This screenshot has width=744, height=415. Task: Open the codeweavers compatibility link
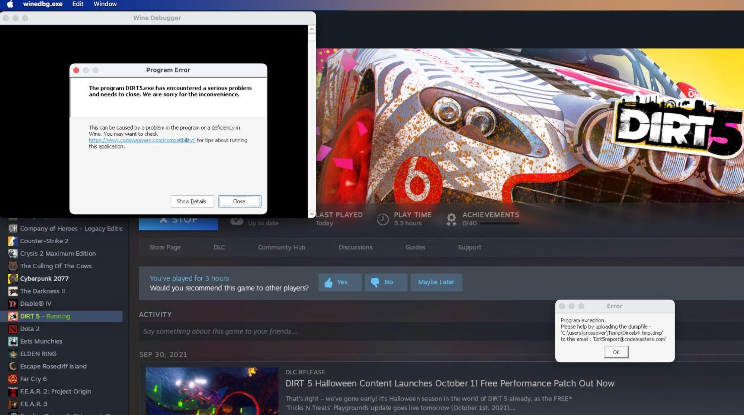tap(142, 140)
